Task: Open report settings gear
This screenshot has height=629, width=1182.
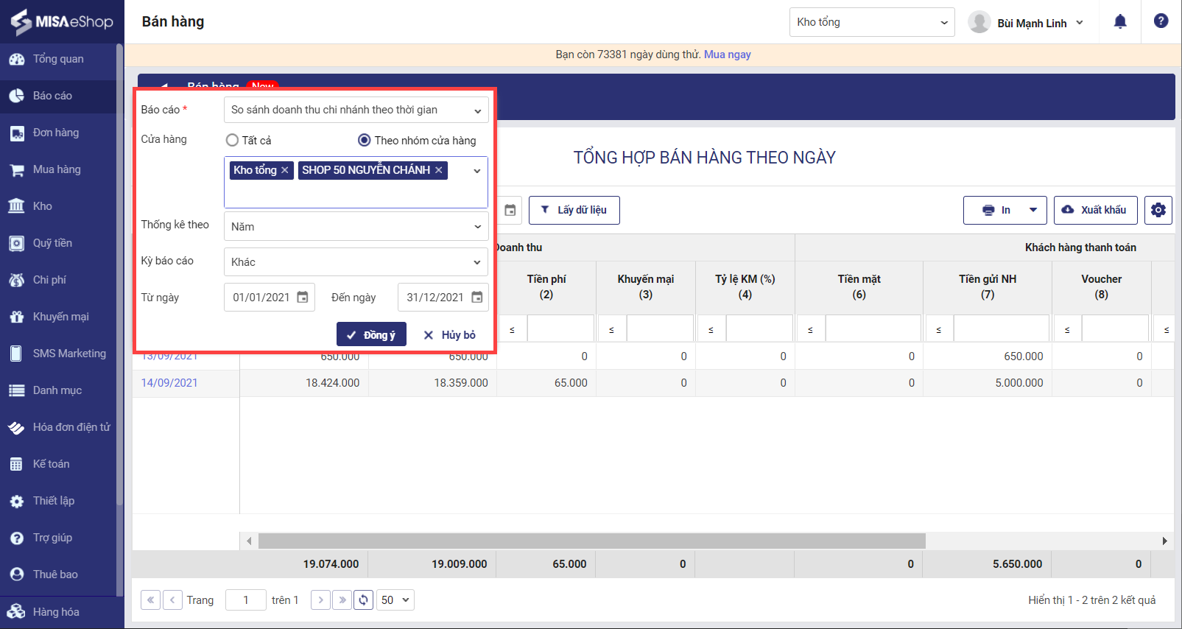Action: pos(1158,210)
